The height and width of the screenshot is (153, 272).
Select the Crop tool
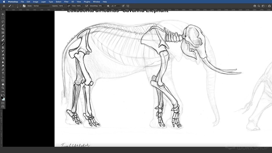pos(3,29)
